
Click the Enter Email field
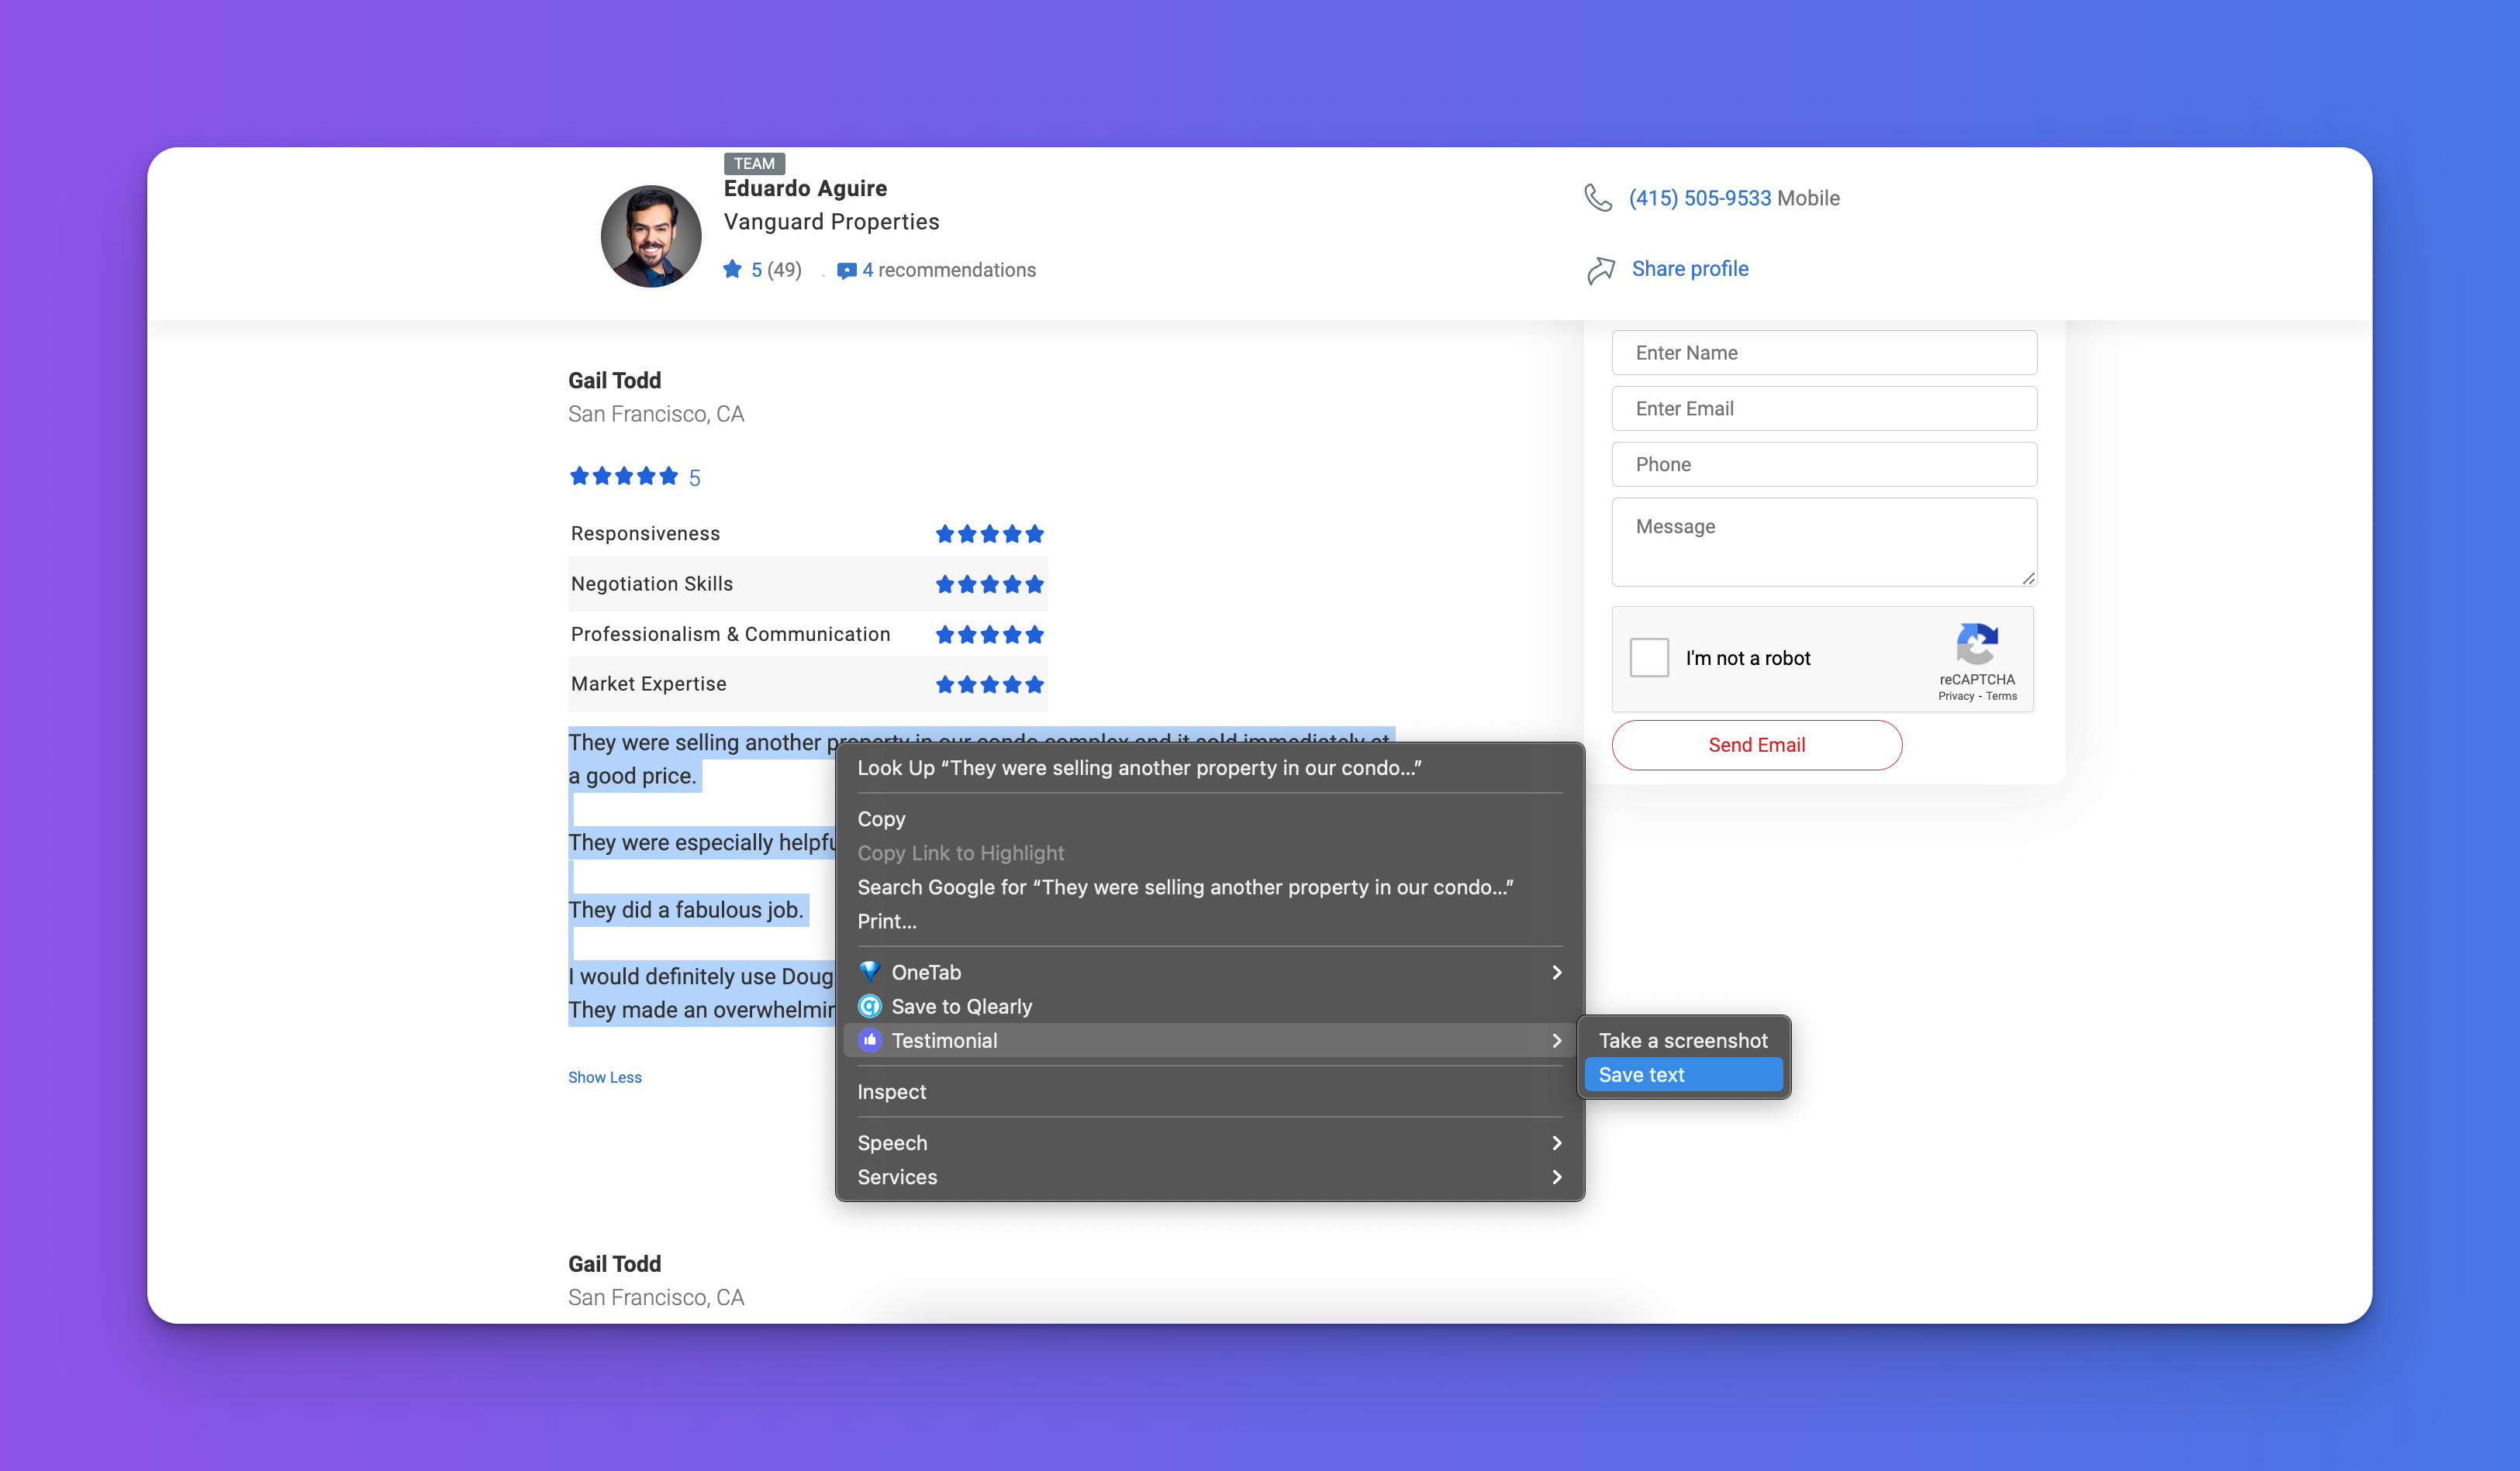click(x=1823, y=408)
